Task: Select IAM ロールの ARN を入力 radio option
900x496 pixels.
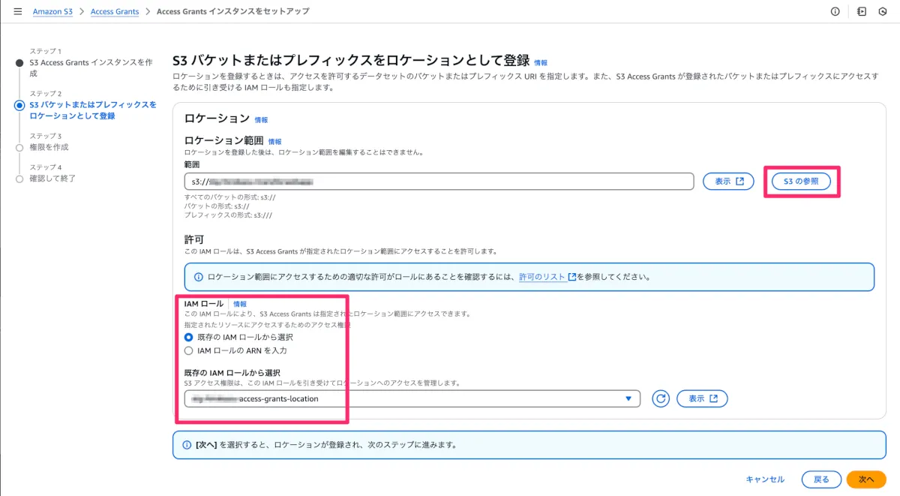Action: point(188,350)
